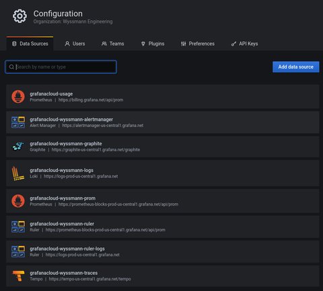The height and width of the screenshot is (291, 323).
Task: Click the Ruler icon for grafanacloud-wyssmann-ruler
Action: tap(18, 226)
